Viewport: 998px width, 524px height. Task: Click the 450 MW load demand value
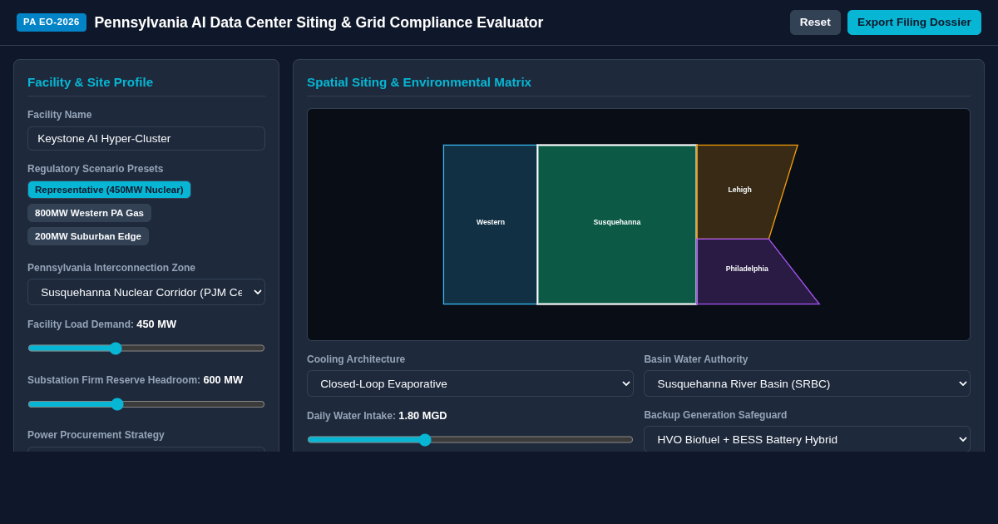point(156,324)
